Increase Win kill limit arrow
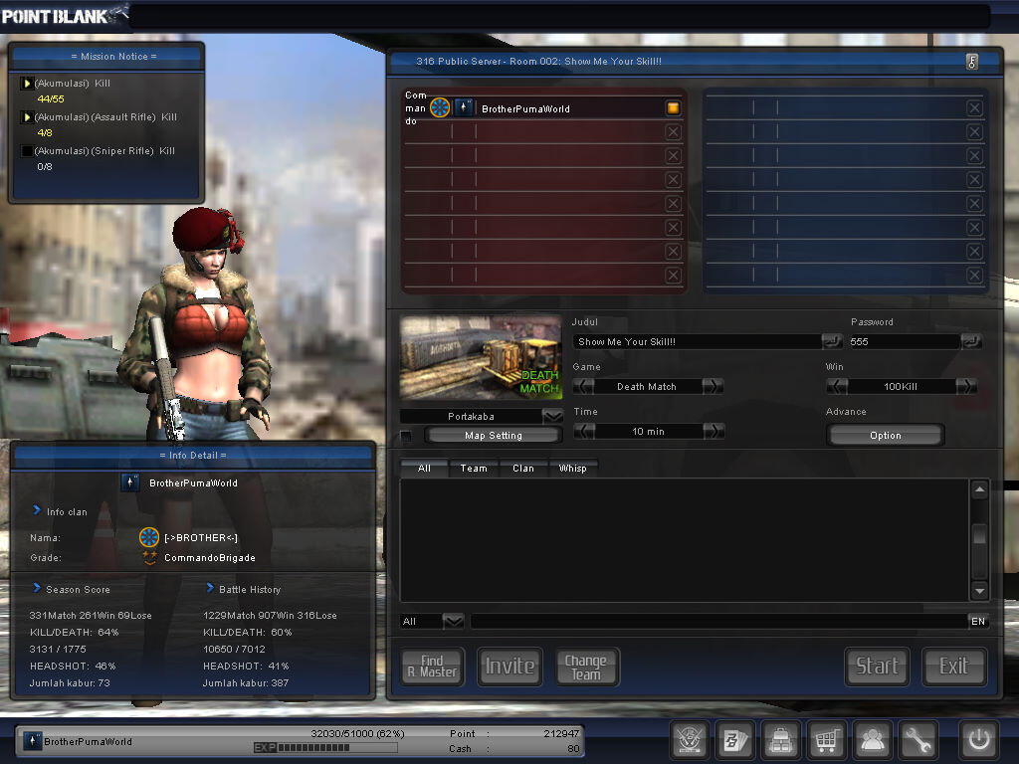Viewport: 1019px width, 764px height. click(x=966, y=387)
